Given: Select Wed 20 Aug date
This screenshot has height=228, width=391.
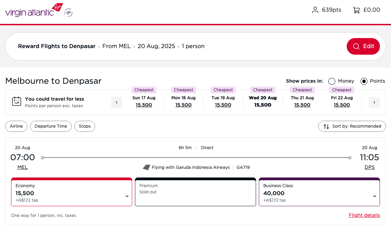Looking at the screenshot, I should (x=263, y=101).
